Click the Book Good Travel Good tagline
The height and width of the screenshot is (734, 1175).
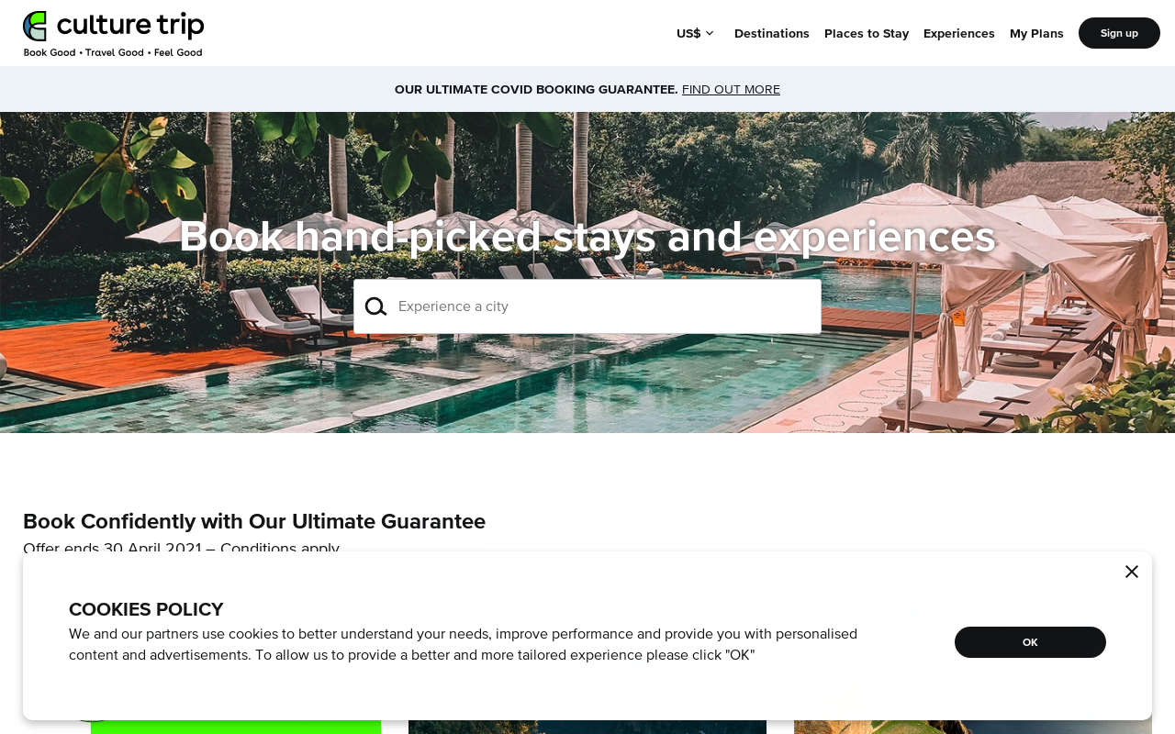pos(113,52)
